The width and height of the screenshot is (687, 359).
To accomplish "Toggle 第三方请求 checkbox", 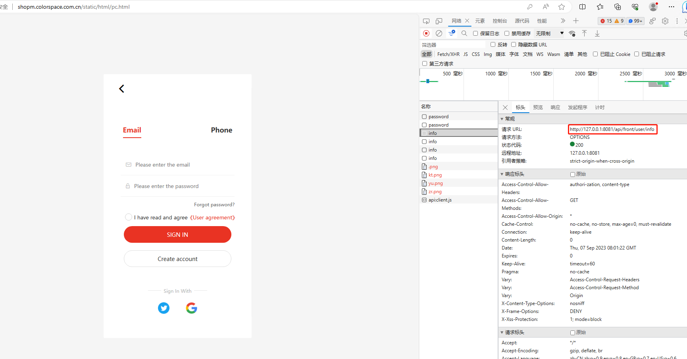I will [x=425, y=63].
